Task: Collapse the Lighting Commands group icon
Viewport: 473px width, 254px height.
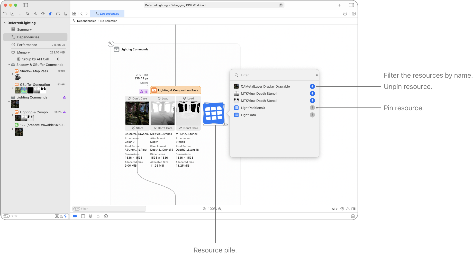Action: pos(111,44)
